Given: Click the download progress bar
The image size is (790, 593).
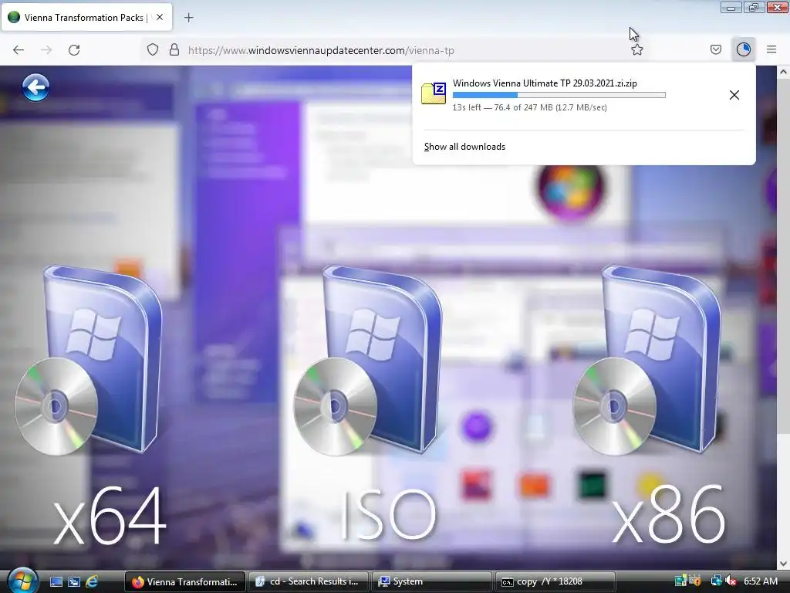Looking at the screenshot, I should point(559,95).
